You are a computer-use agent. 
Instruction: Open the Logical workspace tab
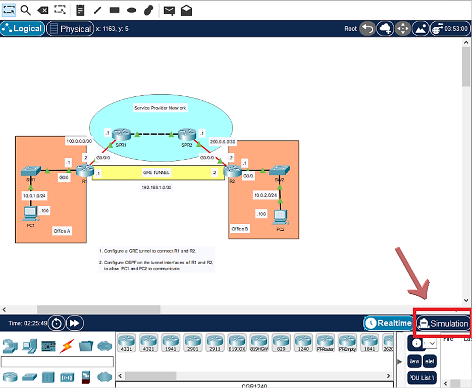click(22, 29)
